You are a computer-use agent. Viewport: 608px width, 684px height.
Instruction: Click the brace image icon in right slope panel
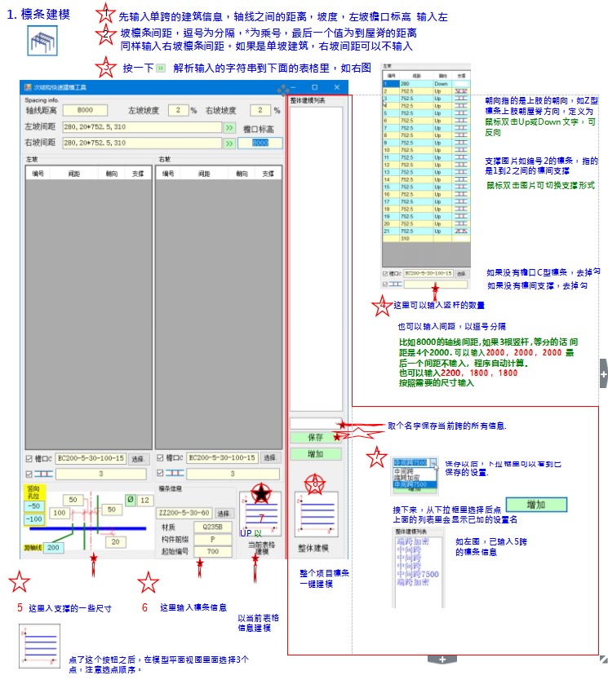tap(175, 473)
